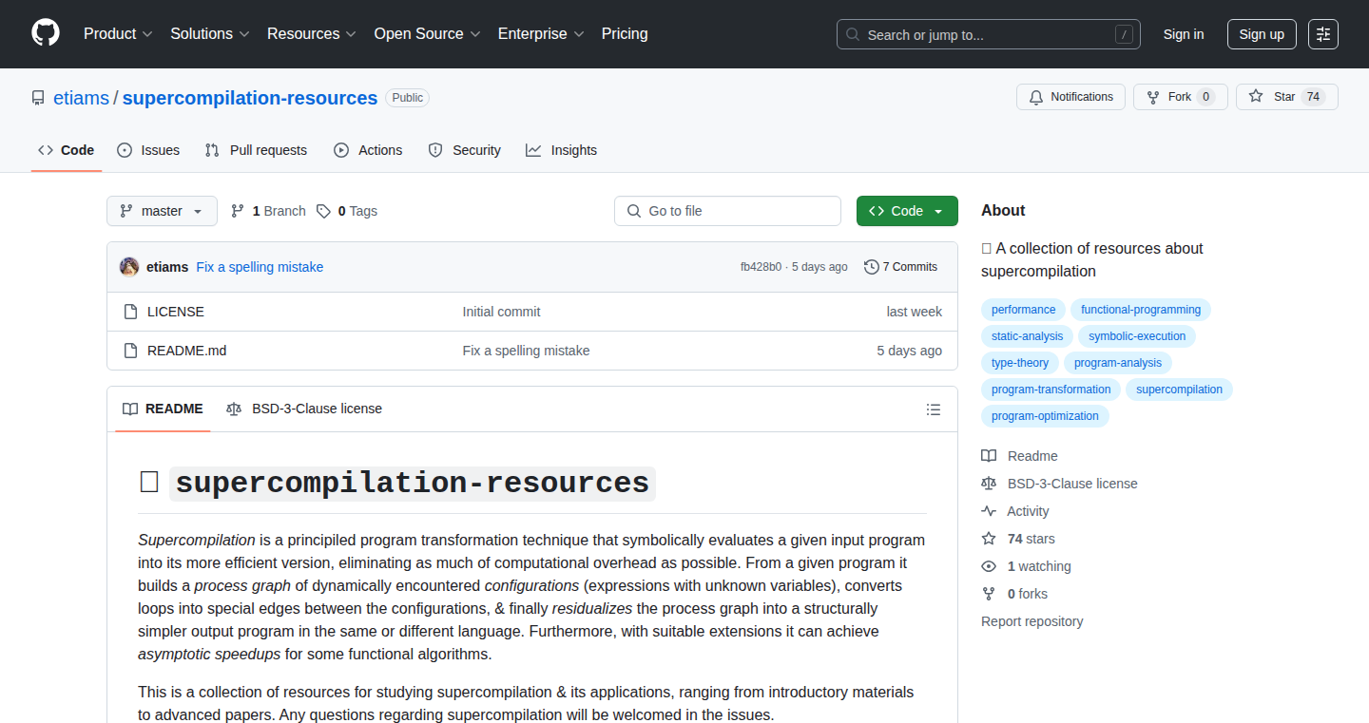1369x723 pixels.
Task: Click the commit history clock icon
Action: pos(871,267)
